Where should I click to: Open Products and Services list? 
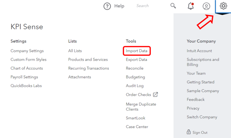(88, 59)
